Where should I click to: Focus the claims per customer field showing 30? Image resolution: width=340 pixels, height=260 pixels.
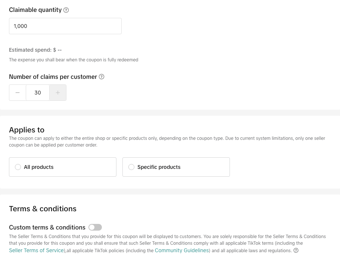pyautogui.click(x=38, y=93)
